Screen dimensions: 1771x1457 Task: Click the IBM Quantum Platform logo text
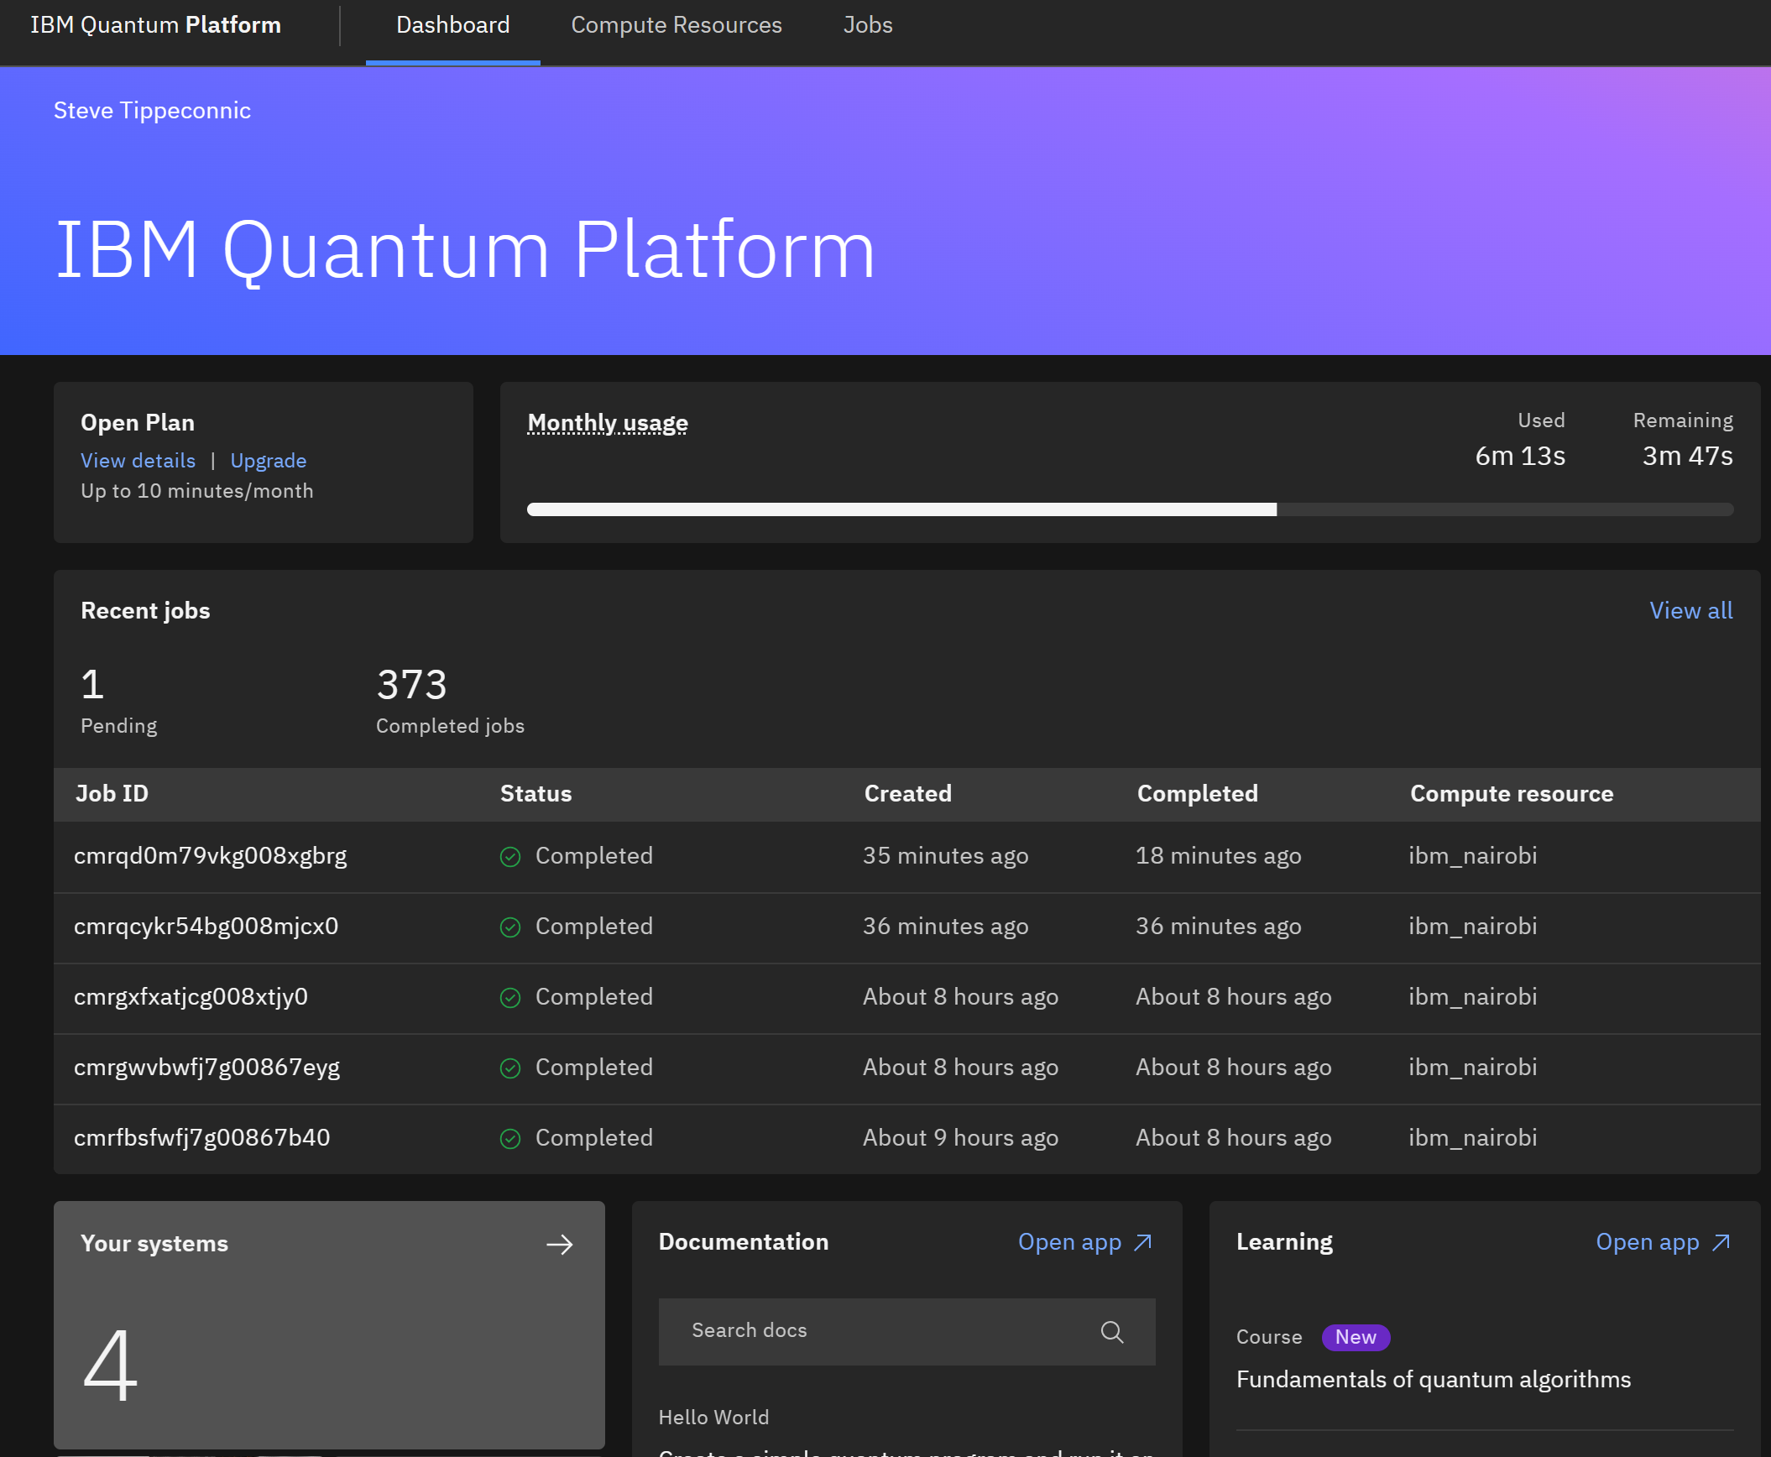click(155, 25)
